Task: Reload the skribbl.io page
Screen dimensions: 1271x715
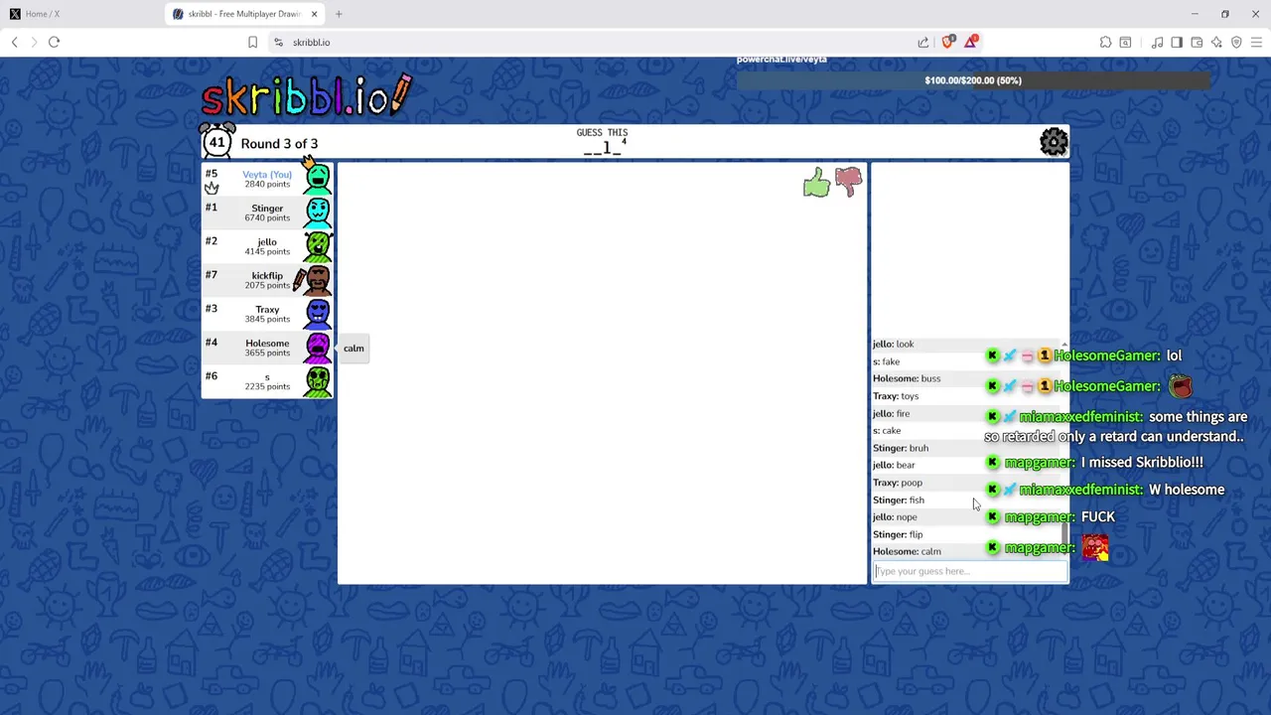Action: tap(54, 42)
